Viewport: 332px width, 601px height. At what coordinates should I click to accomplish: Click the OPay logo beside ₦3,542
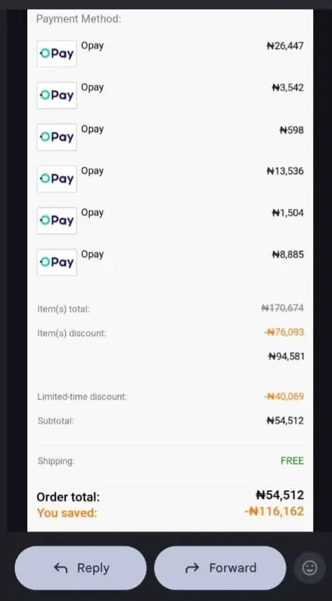pos(57,95)
